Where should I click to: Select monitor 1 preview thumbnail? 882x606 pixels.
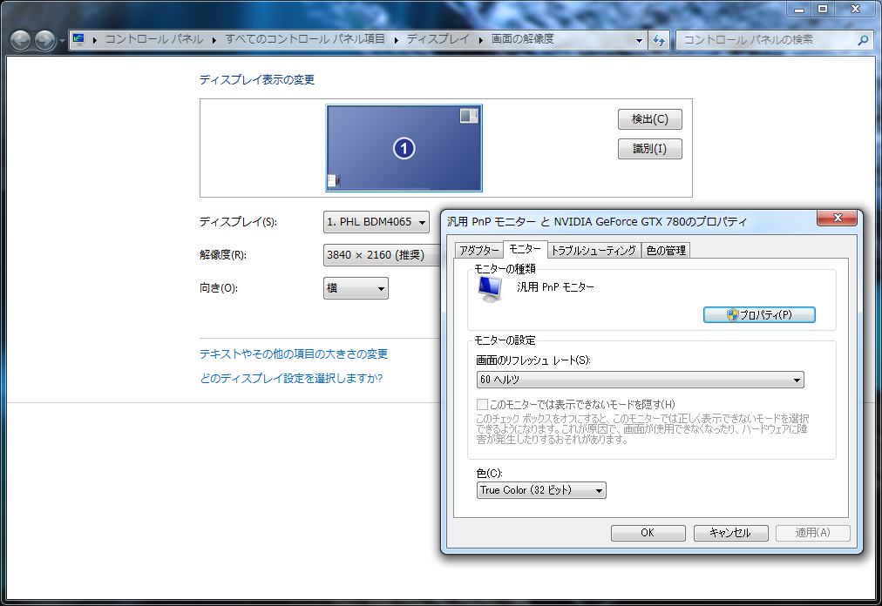pyautogui.click(x=404, y=148)
